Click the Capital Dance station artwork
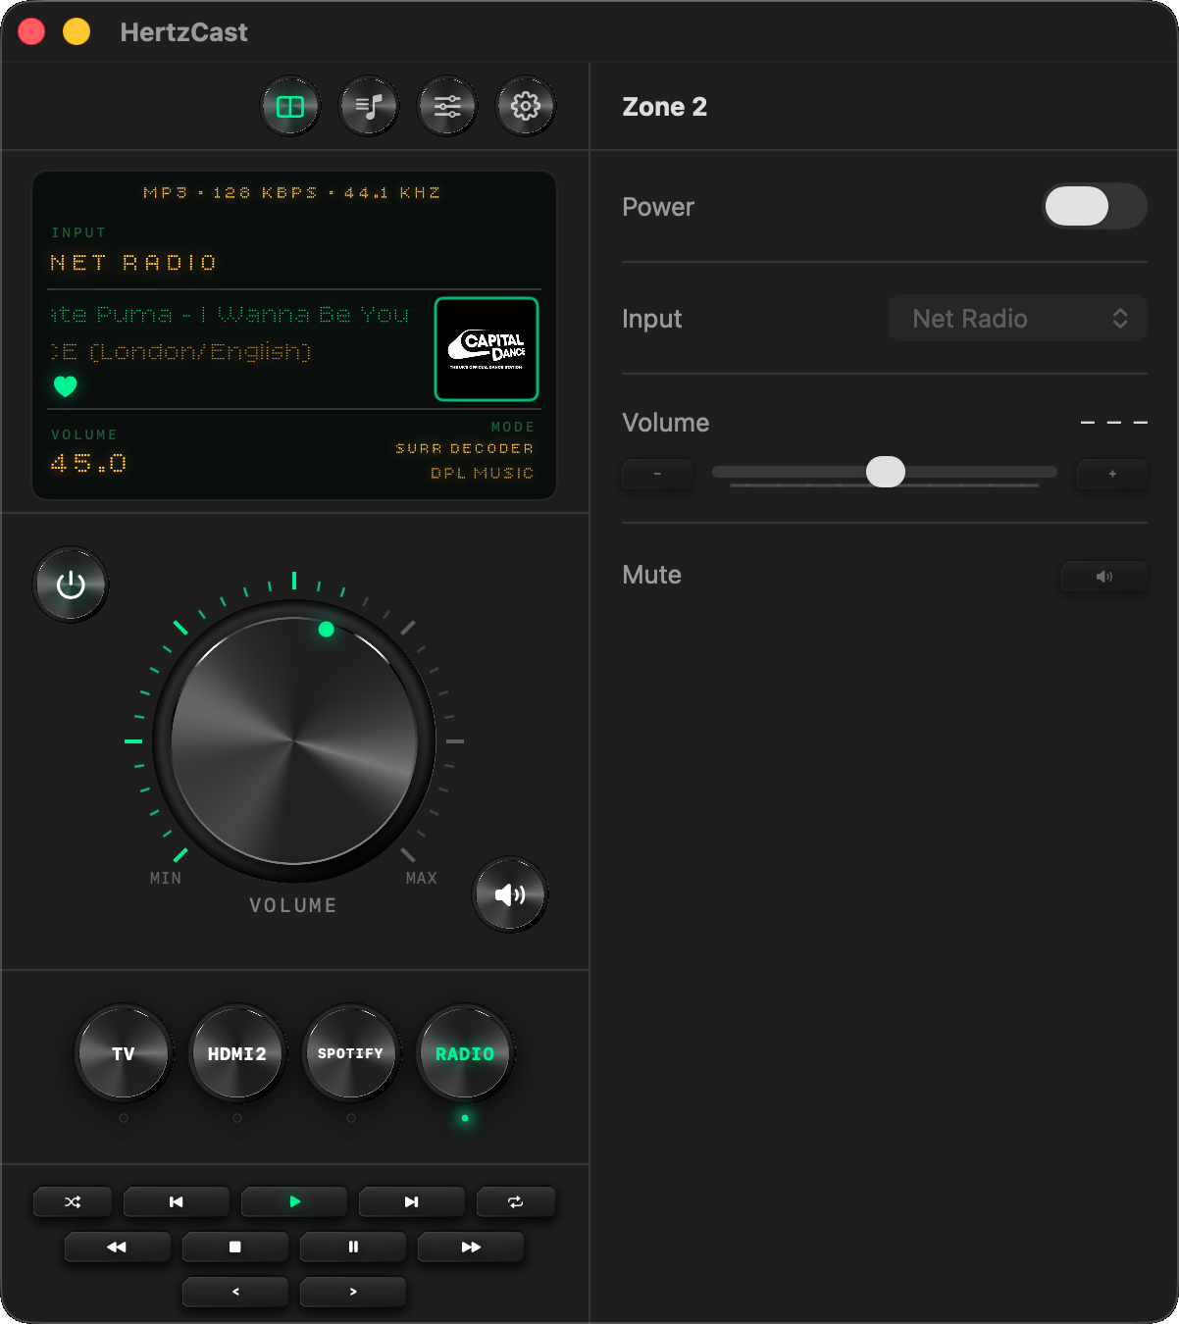Screen dimensions: 1179x1324 [487, 349]
